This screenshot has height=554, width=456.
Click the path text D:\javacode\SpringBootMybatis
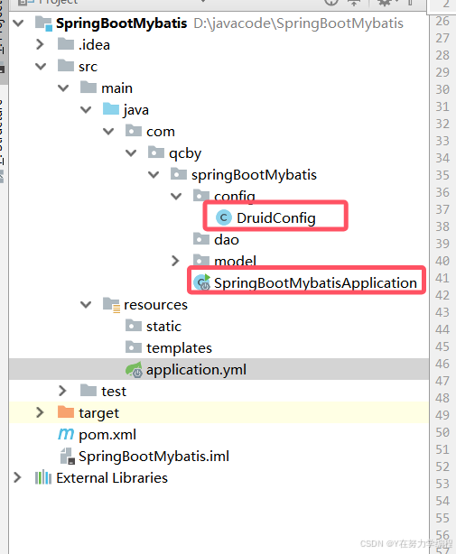click(x=299, y=23)
